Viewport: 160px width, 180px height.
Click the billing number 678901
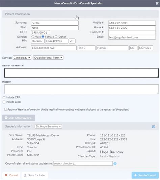105,143
